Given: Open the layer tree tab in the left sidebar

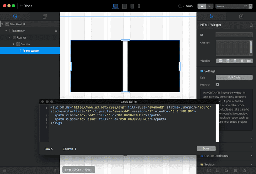Looking at the screenshot, I should click(x=15, y=16).
